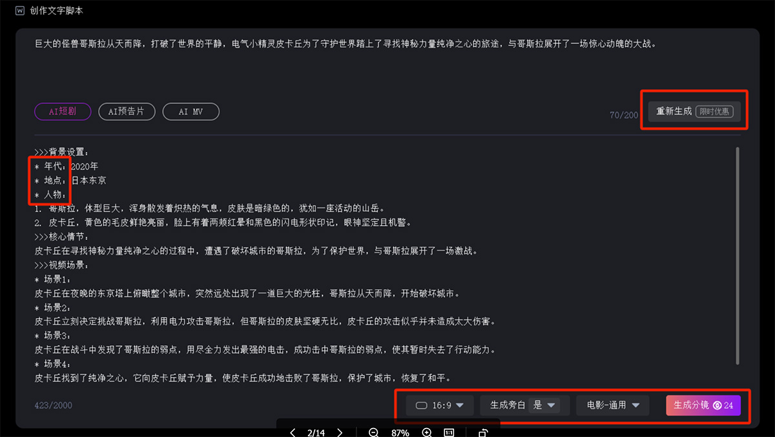Click the zoom out magnifier icon
This screenshot has width=775, height=437.
pyautogui.click(x=373, y=432)
